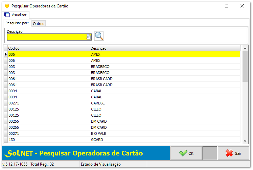Select the CARDSE description cell

pyautogui.click(x=165, y=103)
